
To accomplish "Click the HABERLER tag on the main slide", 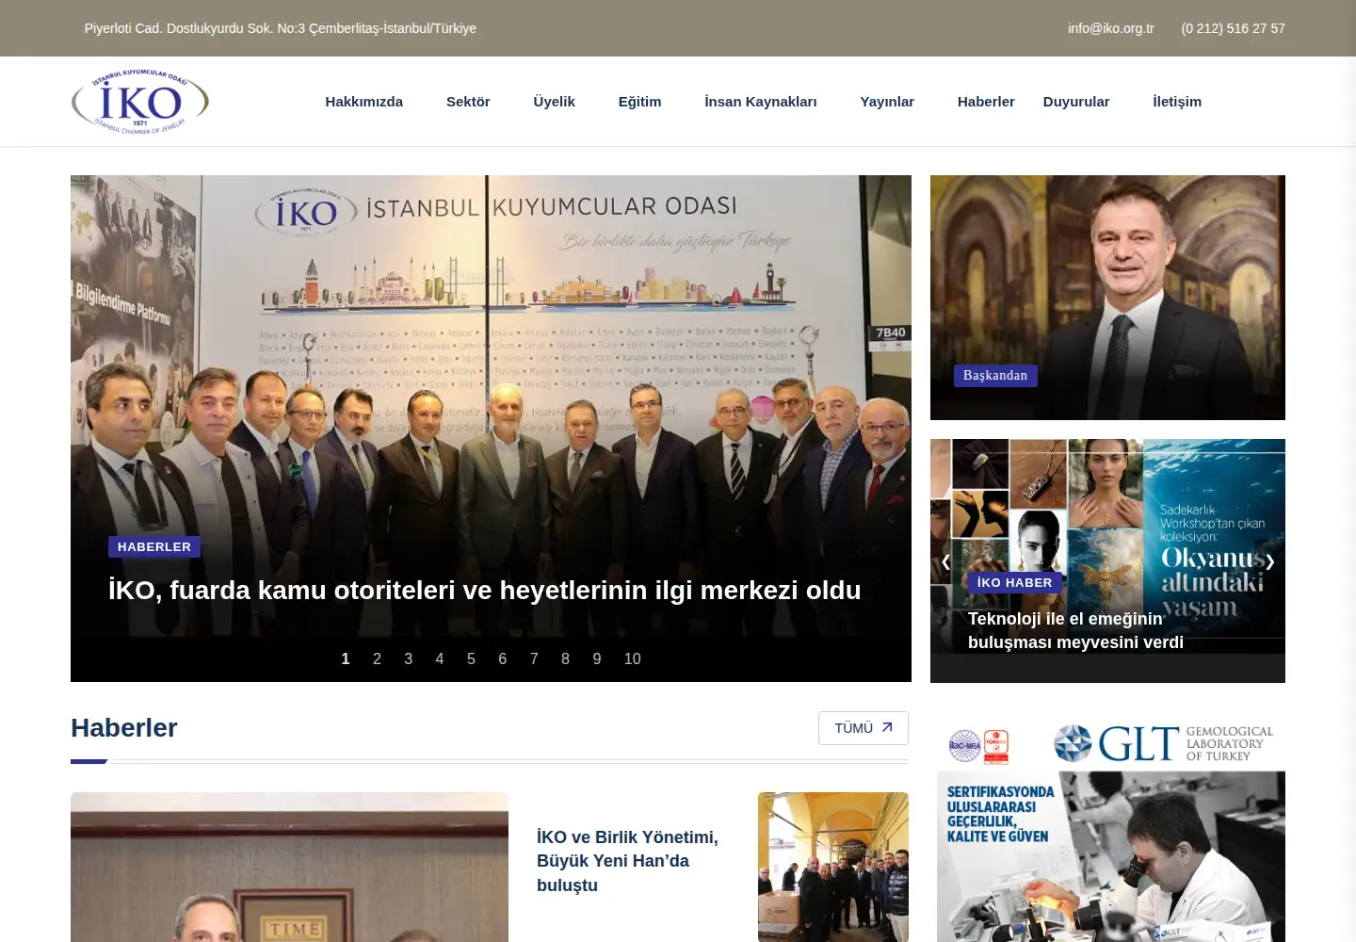I will pyautogui.click(x=154, y=546).
